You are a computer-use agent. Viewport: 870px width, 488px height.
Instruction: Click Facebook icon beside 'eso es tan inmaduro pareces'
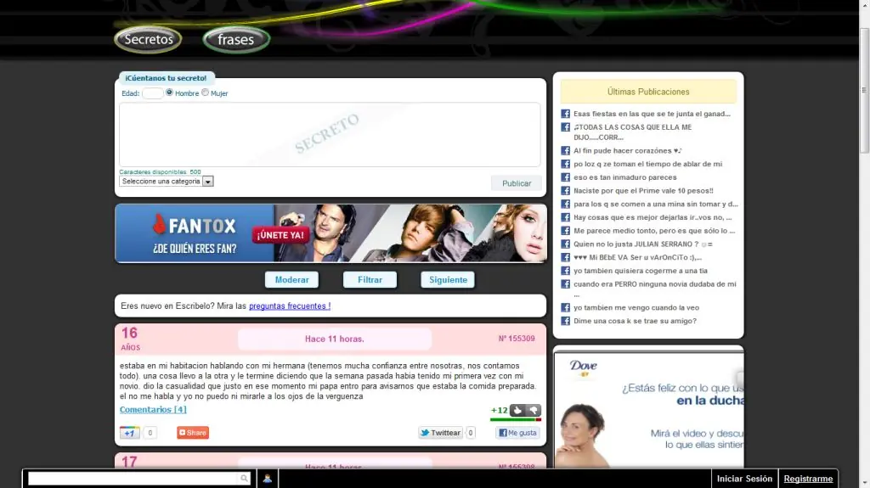tap(565, 177)
